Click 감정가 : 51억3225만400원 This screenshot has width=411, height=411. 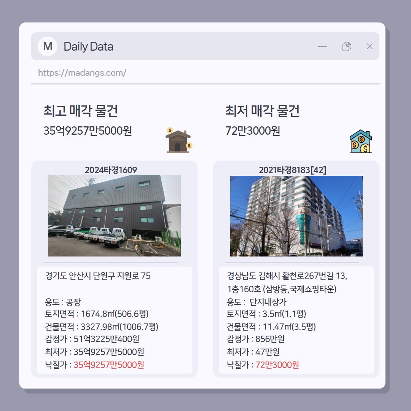pyautogui.click(x=92, y=339)
